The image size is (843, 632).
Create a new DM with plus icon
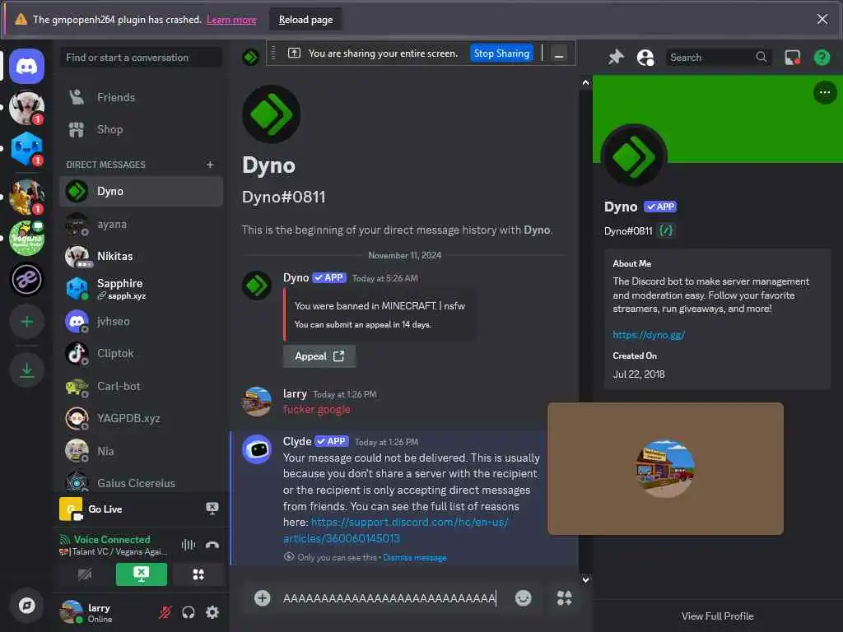pos(210,165)
